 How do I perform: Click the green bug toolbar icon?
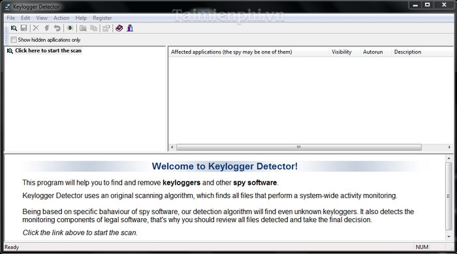pos(70,28)
